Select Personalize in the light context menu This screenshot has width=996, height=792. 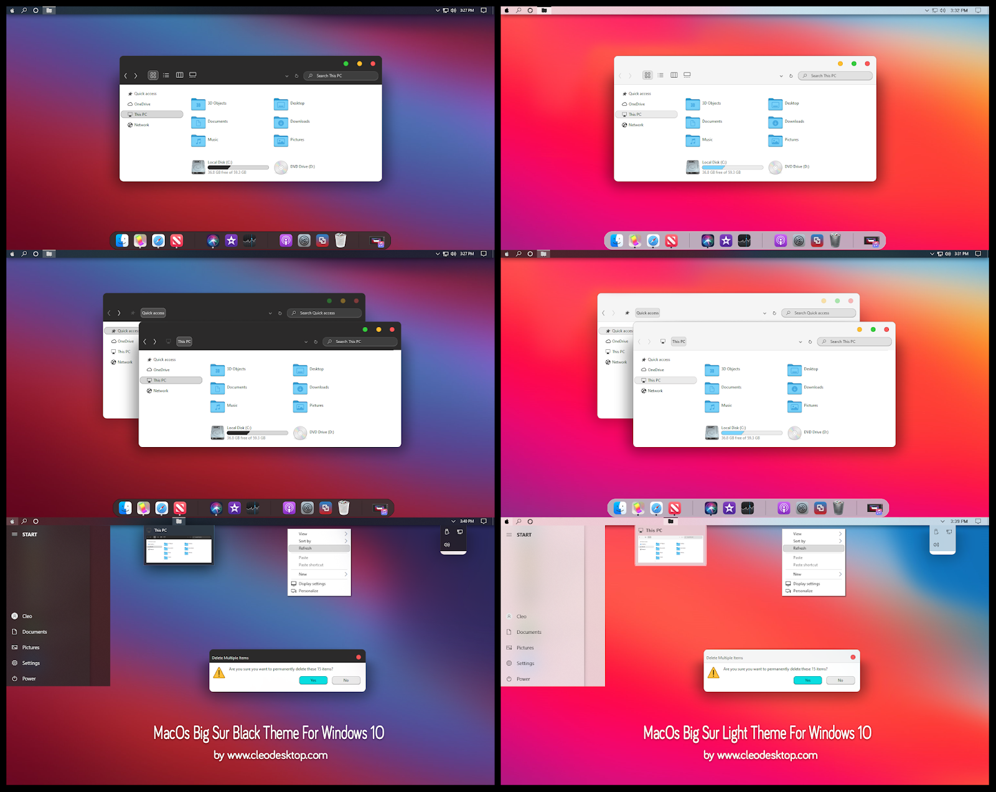tap(814, 591)
